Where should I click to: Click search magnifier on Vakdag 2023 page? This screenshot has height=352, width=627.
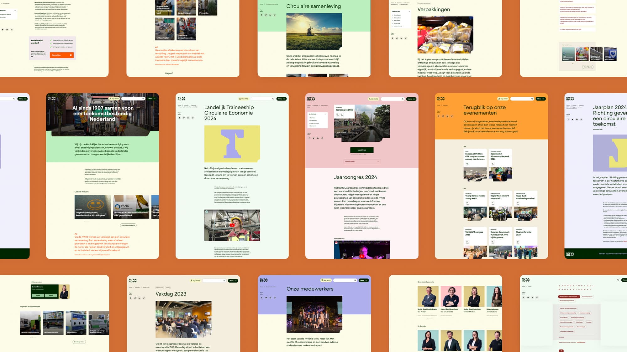point(224,281)
